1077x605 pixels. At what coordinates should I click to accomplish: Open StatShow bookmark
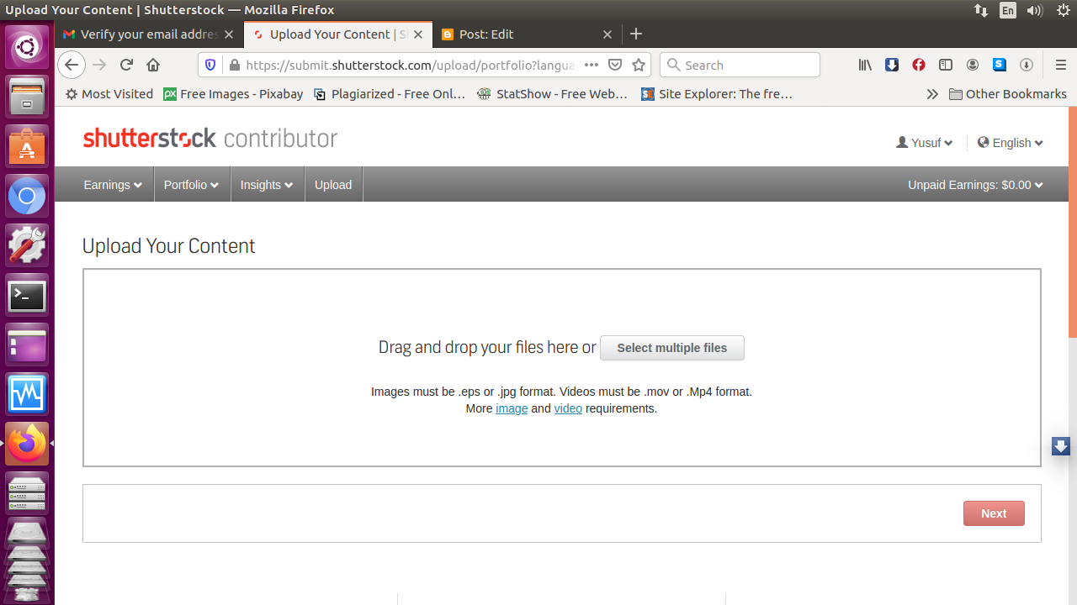[x=553, y=94]
